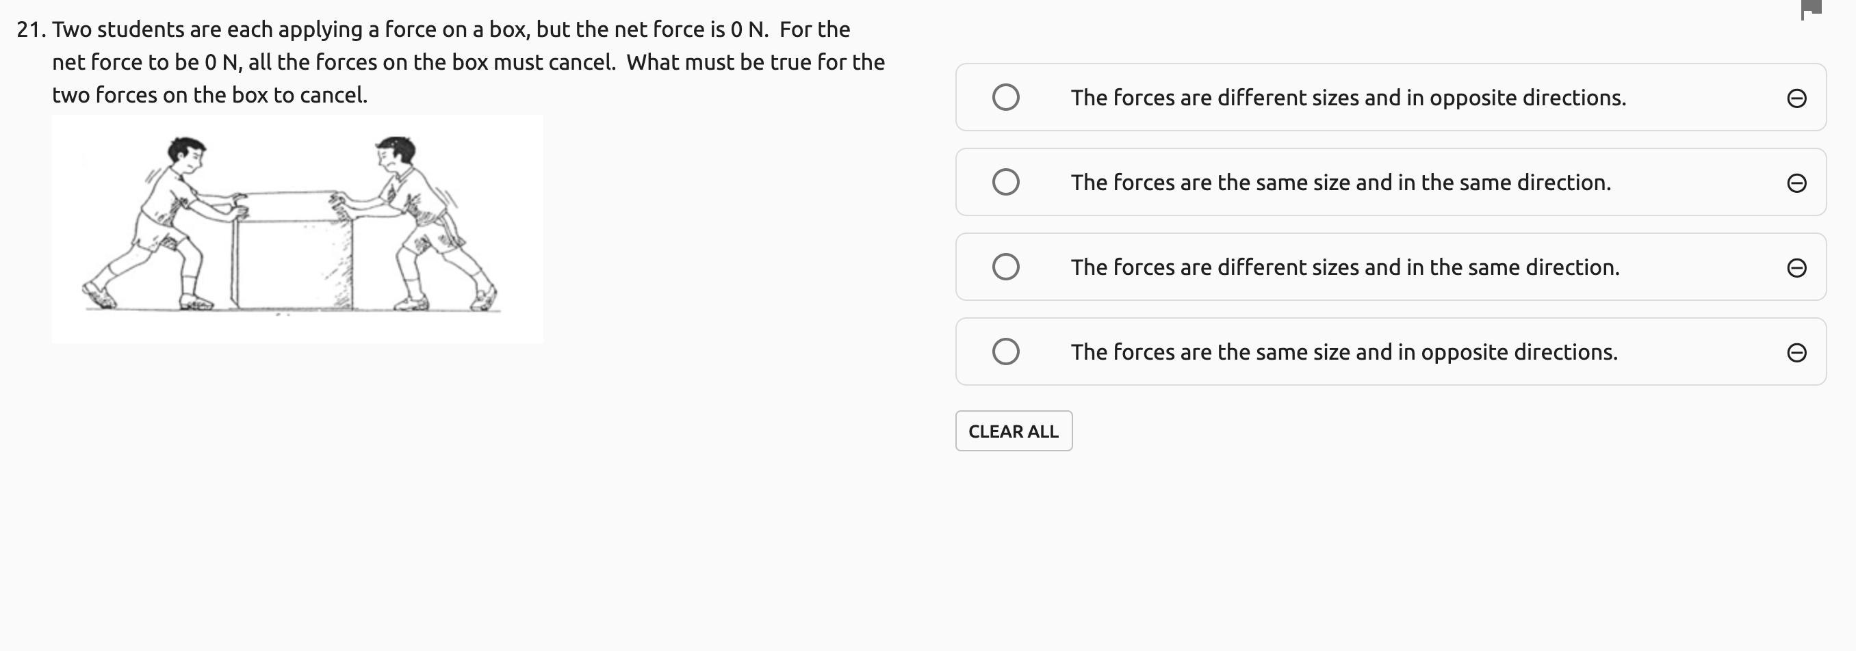Click answer text 'different sizes and in opposite directions'
1856x651 pixels.
point(1348,98)
